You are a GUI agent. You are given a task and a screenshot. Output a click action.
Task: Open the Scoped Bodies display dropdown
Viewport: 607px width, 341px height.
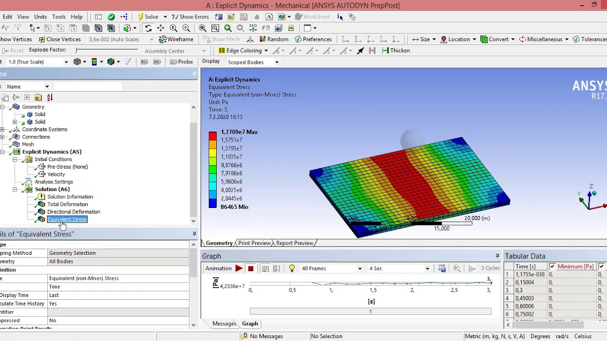click(x=277, y=62)
